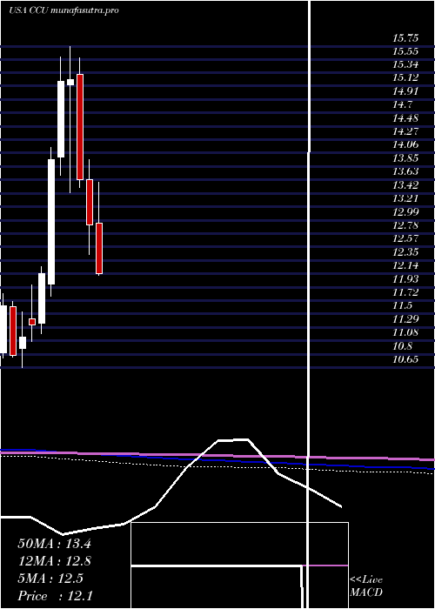Click the 15.75 price axis label
The width and height of the screenshot is (435, 609).
405,38
